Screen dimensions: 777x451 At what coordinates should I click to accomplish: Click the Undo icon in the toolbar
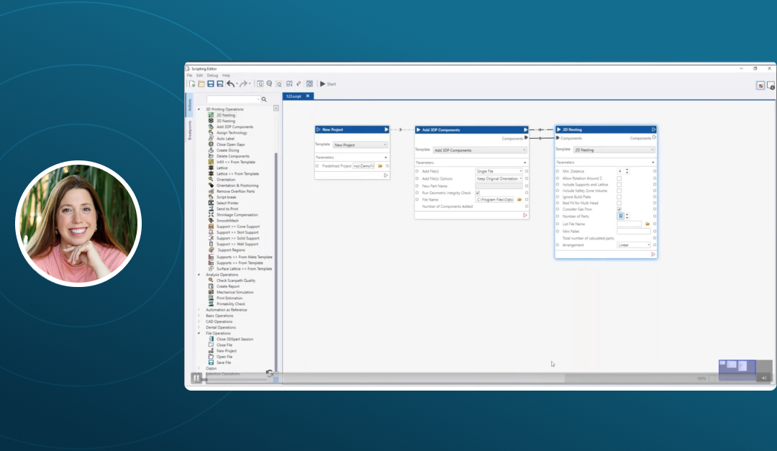[x=231, y=84]
